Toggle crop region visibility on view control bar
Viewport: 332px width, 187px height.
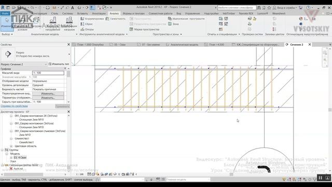pos(110,175)
